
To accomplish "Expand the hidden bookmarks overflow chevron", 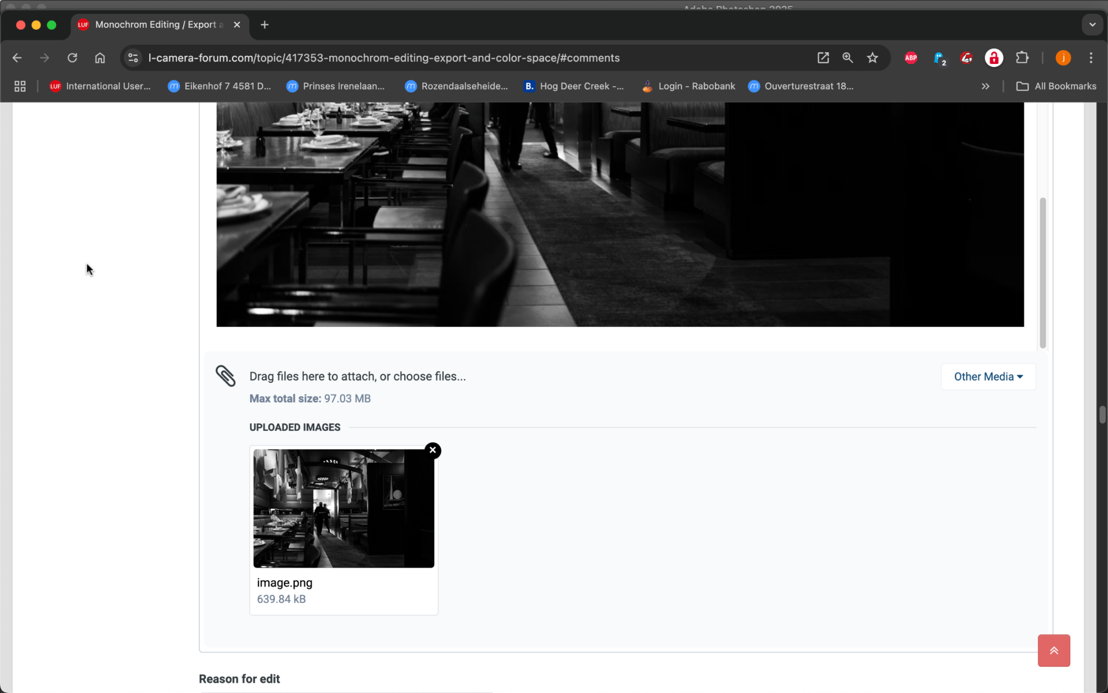I will [x=985, y=86].
